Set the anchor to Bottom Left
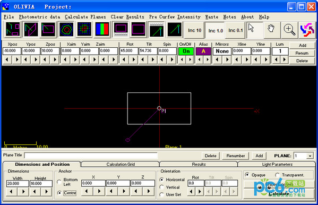The image size is (318, 205). (59, 182)
